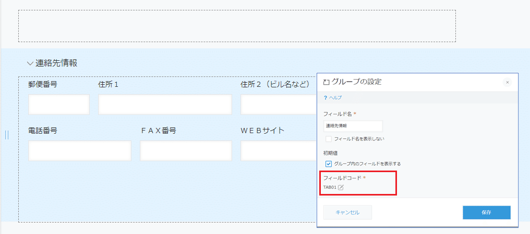Click the 住所１ field label
The width and height of the screenshot is (530, 234).
(108, 84)
